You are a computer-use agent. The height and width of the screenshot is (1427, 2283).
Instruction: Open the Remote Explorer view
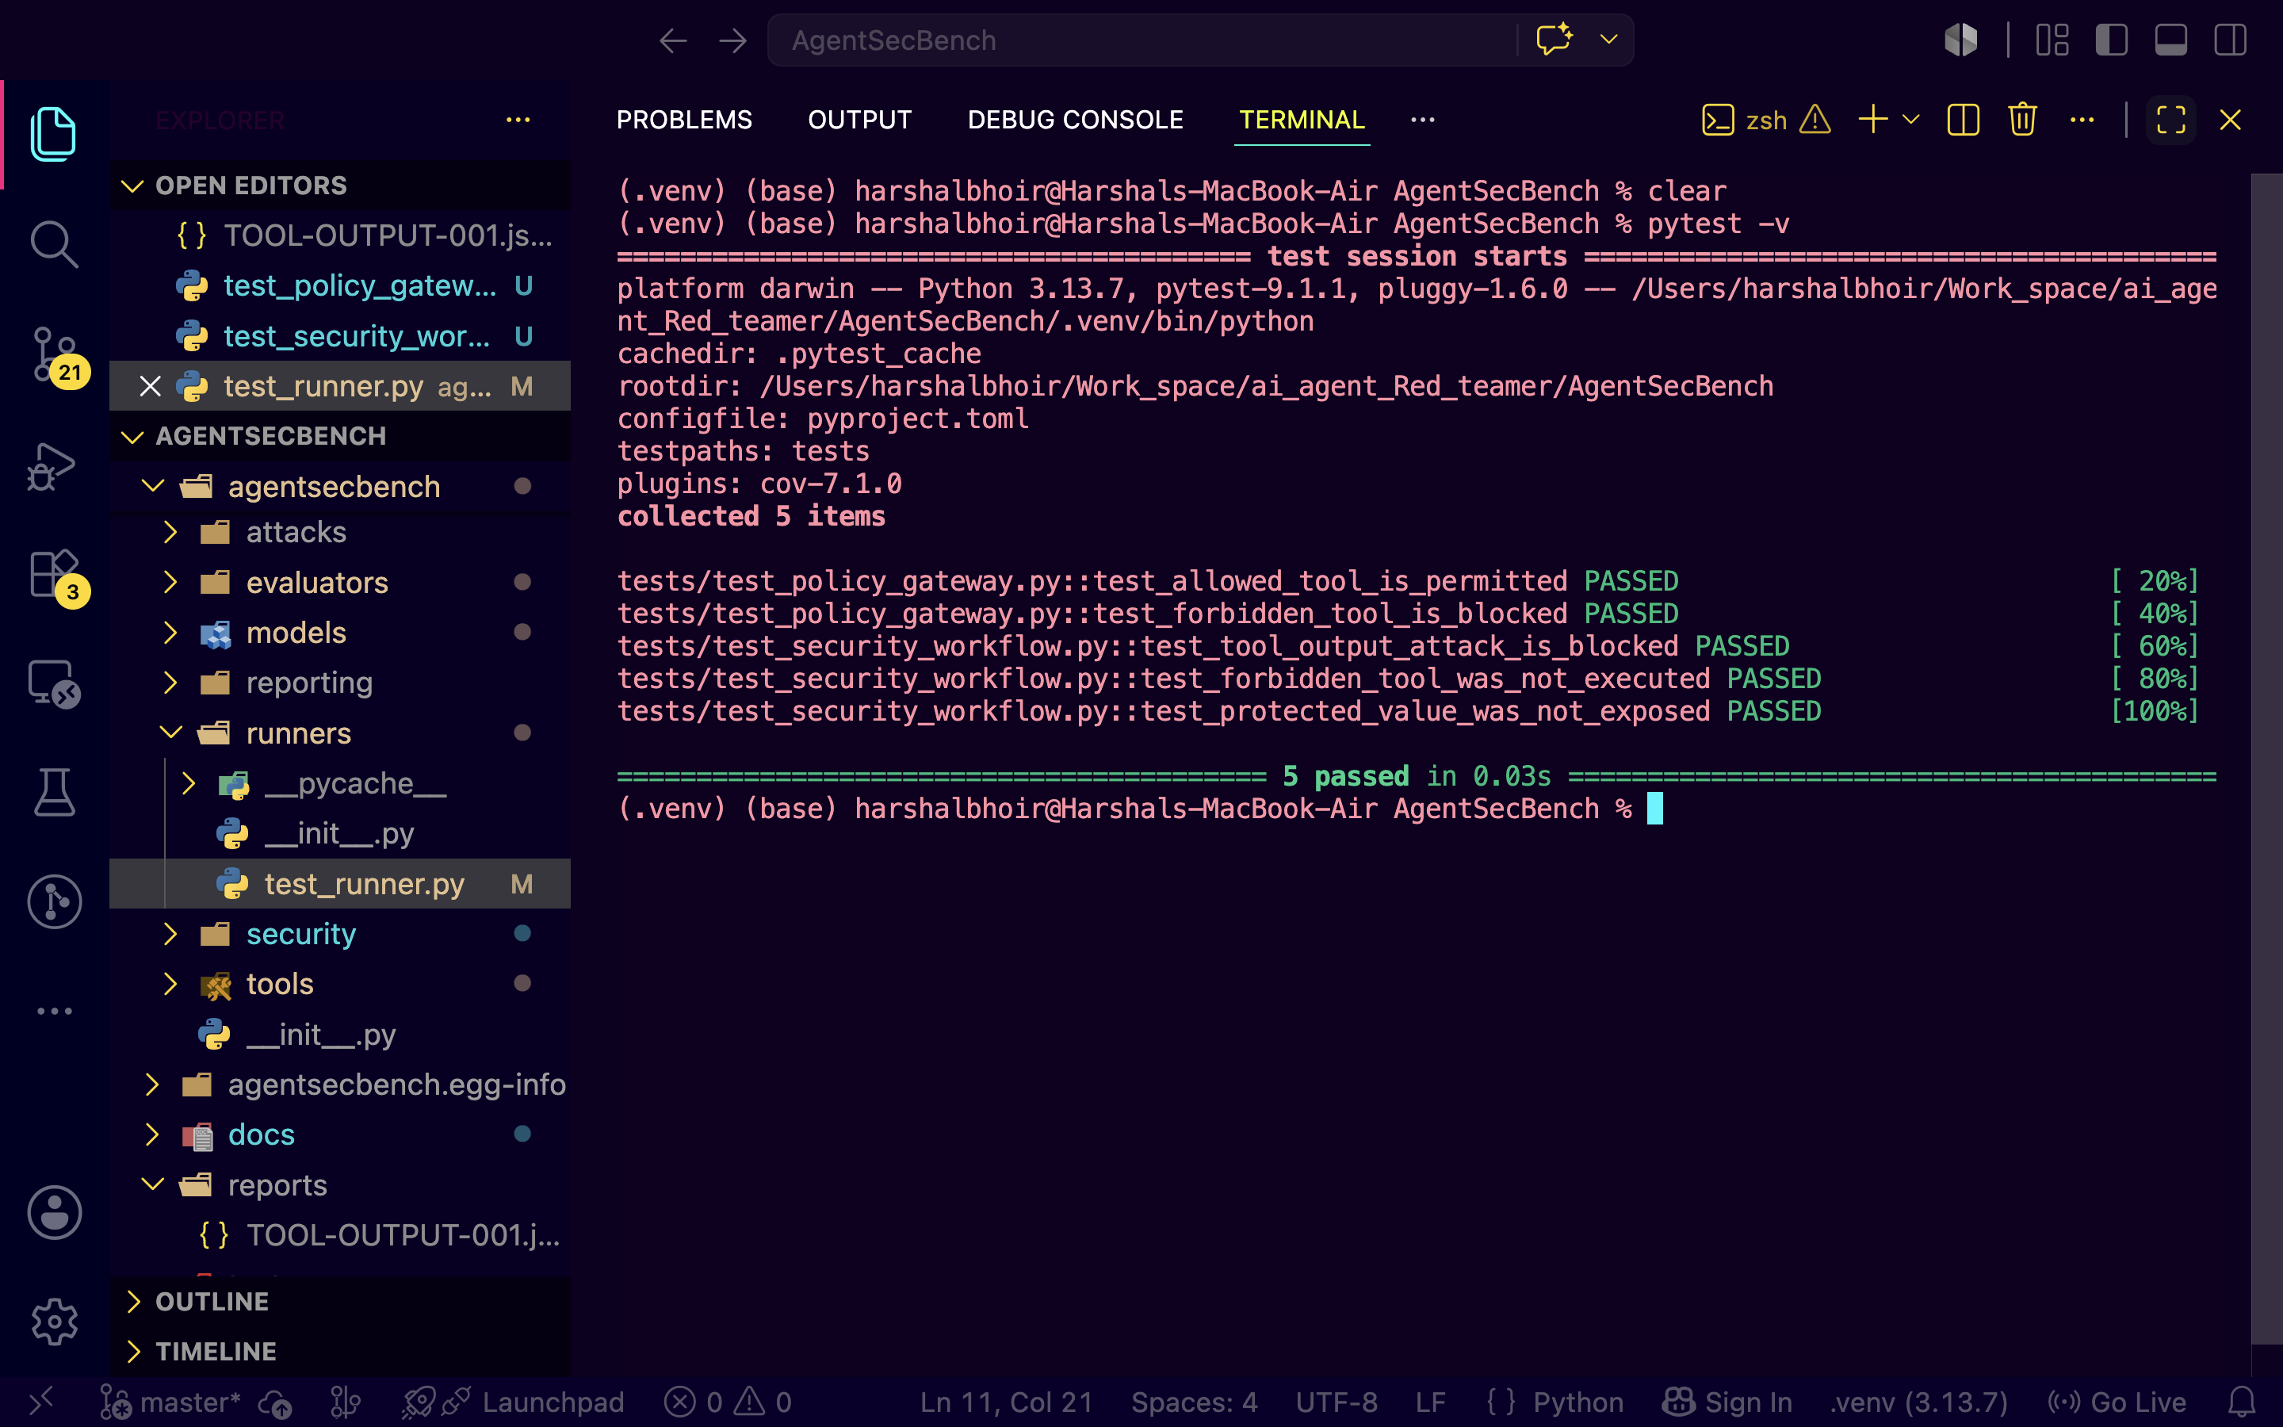point(54,684)
